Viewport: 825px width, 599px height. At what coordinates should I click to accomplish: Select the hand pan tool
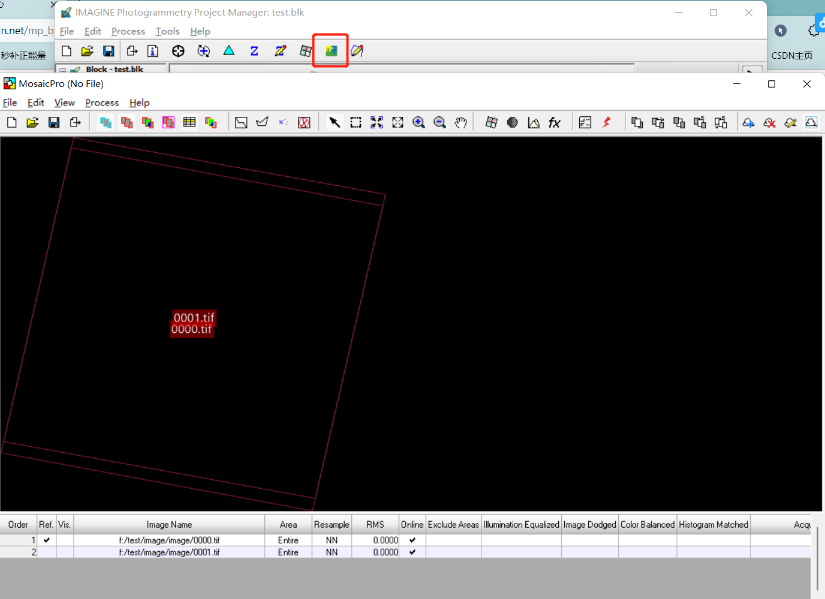click(460, 122)
